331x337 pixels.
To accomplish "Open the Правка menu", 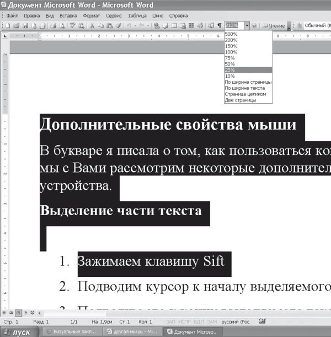I will point(32,15).
